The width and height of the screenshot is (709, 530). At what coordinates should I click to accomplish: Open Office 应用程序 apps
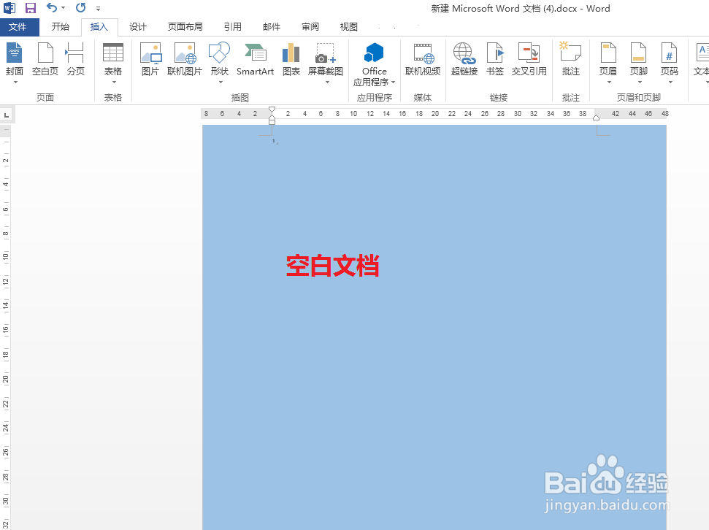click(375, 64)
